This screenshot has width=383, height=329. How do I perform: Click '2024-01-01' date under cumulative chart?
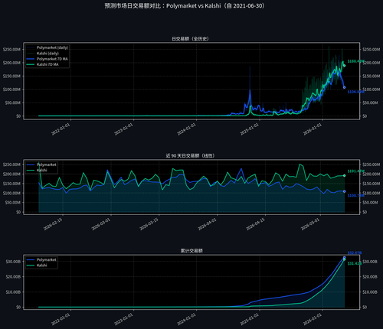187,319
